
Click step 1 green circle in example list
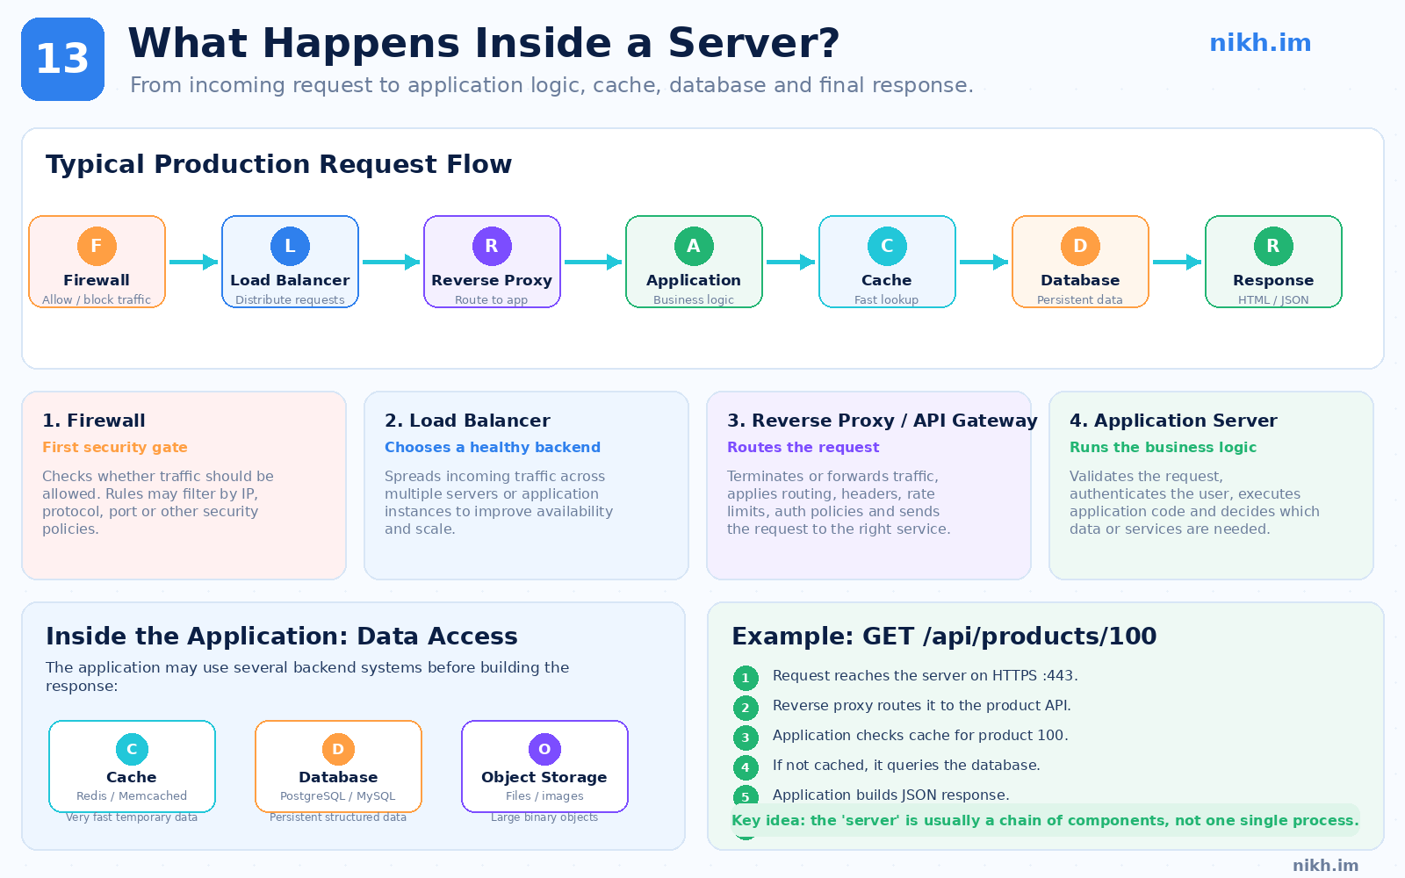coord(746,678)
